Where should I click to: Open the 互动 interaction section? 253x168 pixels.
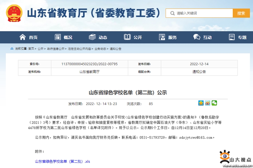pos(203,37)
